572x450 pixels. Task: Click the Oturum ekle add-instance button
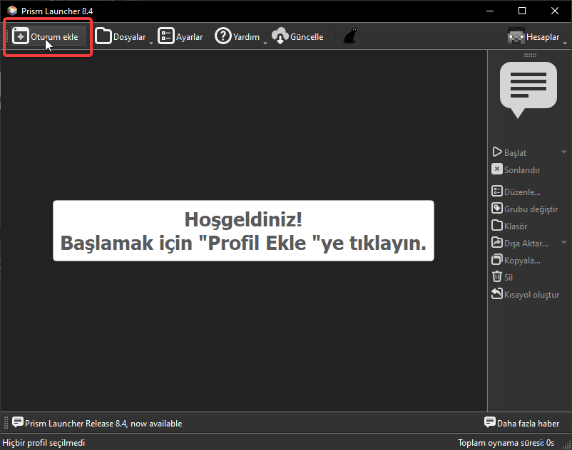pyautogui.click(x=48, y=36)
